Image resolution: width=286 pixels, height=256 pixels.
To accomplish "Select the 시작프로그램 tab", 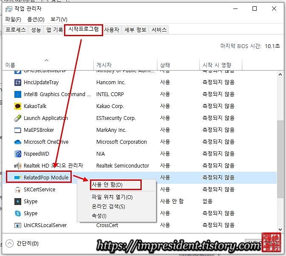I will [x=84, y=29].
